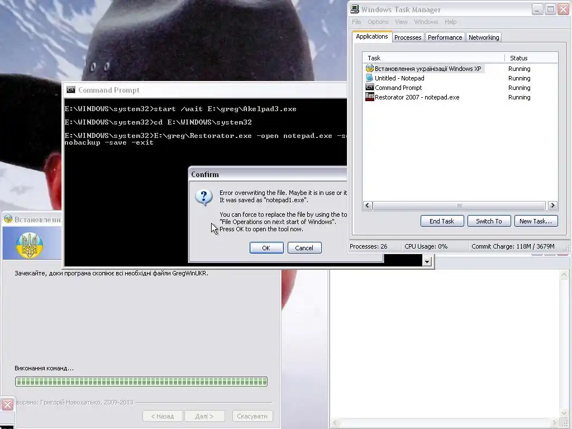The height and width of the screenshot is (429, 572).
Task: Click the Ukrainian installer task icon in list
Action: [370, 69]
